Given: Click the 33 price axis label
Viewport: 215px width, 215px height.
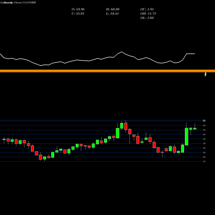Looking at the screenshot, I should coord(204,148).
